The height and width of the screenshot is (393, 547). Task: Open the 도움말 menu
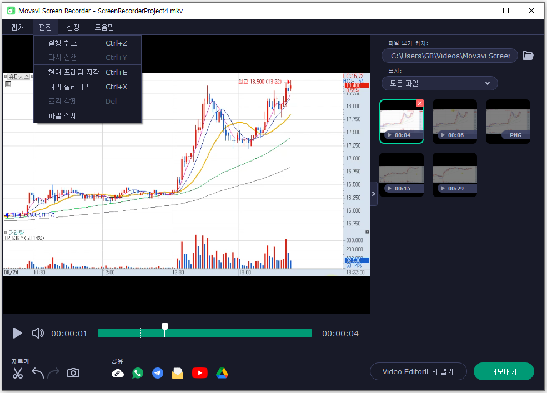[x=104, y=27]
